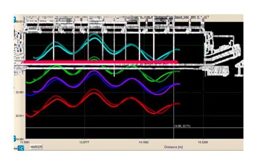Viewport: 256px width, 160px height.
Task: Click the 15.5208 x-axis tick label
Action: pos(203,142)
